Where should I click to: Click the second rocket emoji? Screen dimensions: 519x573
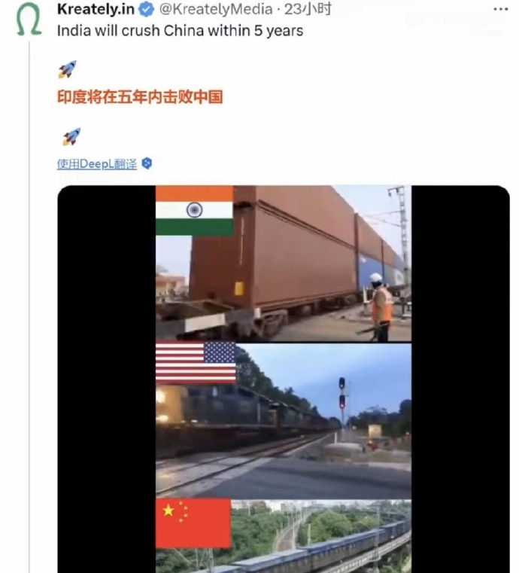(x=71, y=137)
